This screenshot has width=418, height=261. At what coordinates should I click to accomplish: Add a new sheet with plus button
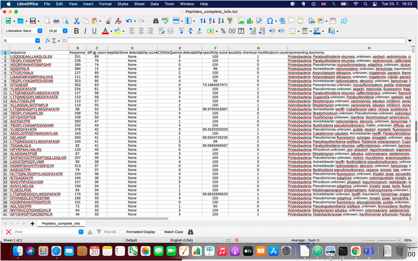click(x=32, y=224)
